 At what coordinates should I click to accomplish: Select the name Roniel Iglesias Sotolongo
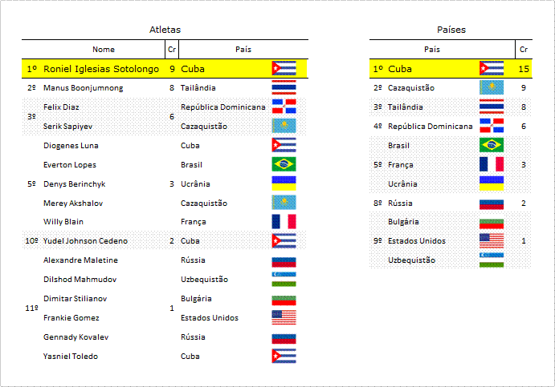101,69
